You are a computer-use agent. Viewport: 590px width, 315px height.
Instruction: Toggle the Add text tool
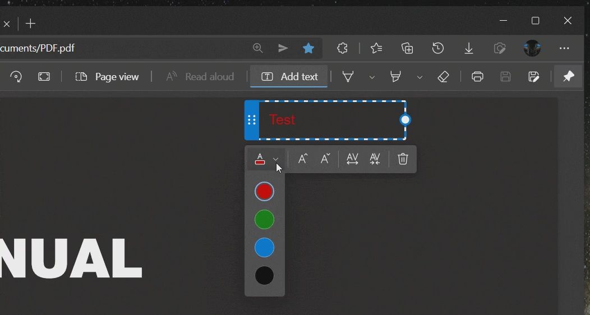[x=289, y=77]
